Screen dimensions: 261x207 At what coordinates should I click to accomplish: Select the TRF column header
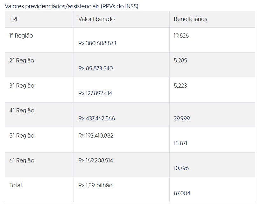coord(14,19)
